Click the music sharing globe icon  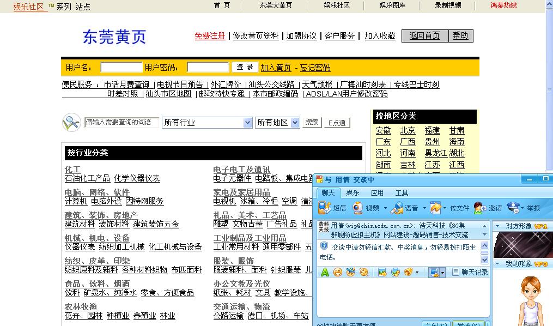[x=395, y=272]
